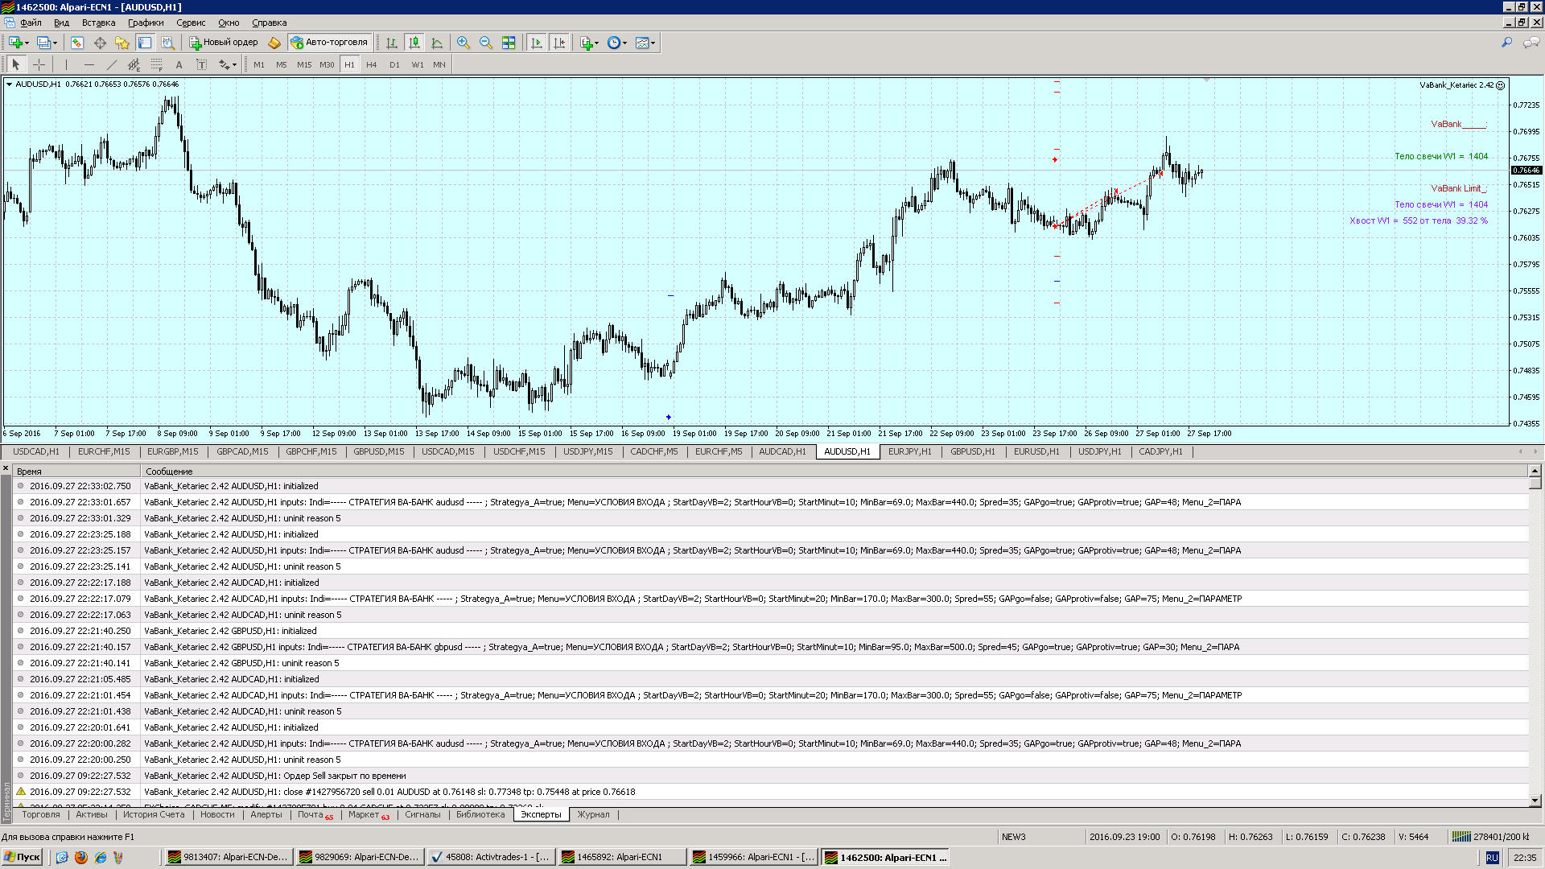Switch to the EURJPY,H1 chart tab
1545x869 pixels.
click(909, 451)
